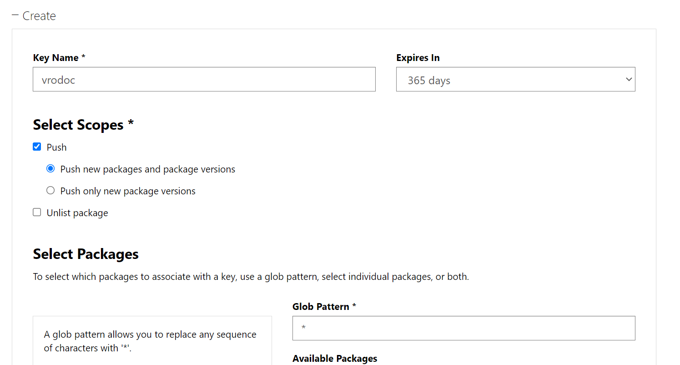Click the 'Push only new package versions' label text
The image size is (680, 365).
(128, 191)
